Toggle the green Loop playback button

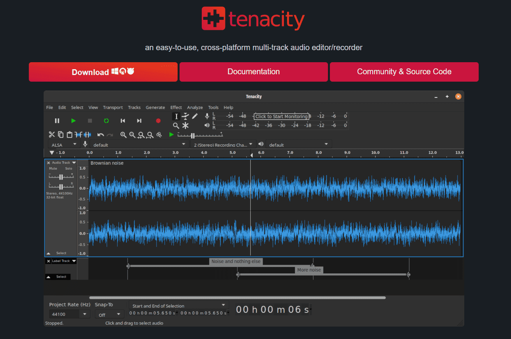coord(106,121)
